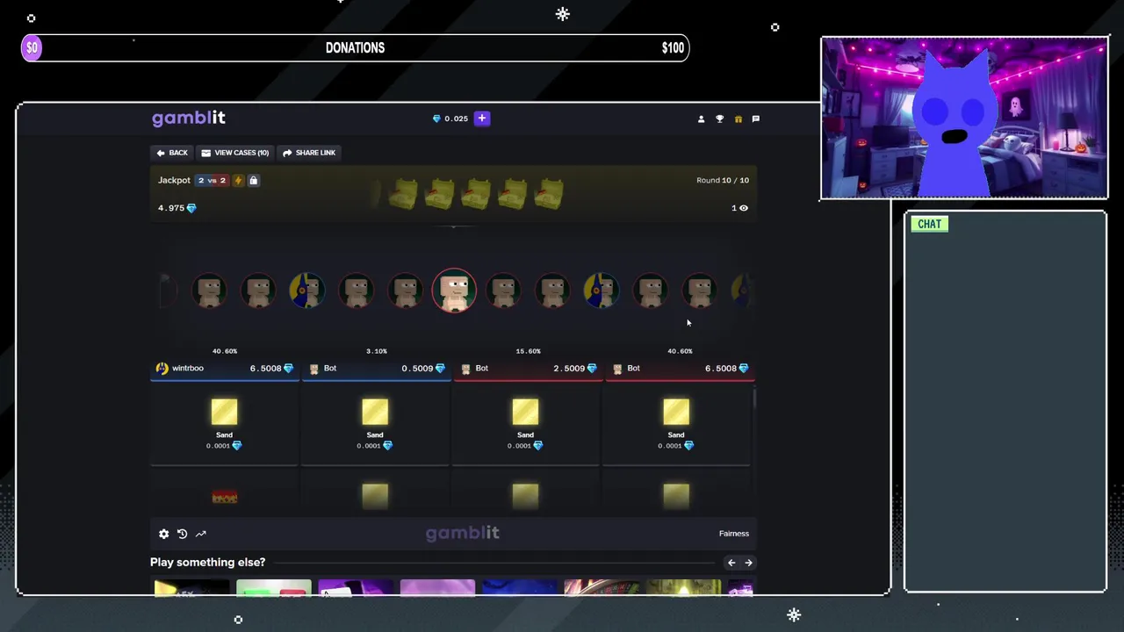Click the 15.60% chance label

click(x=528, y=351)
